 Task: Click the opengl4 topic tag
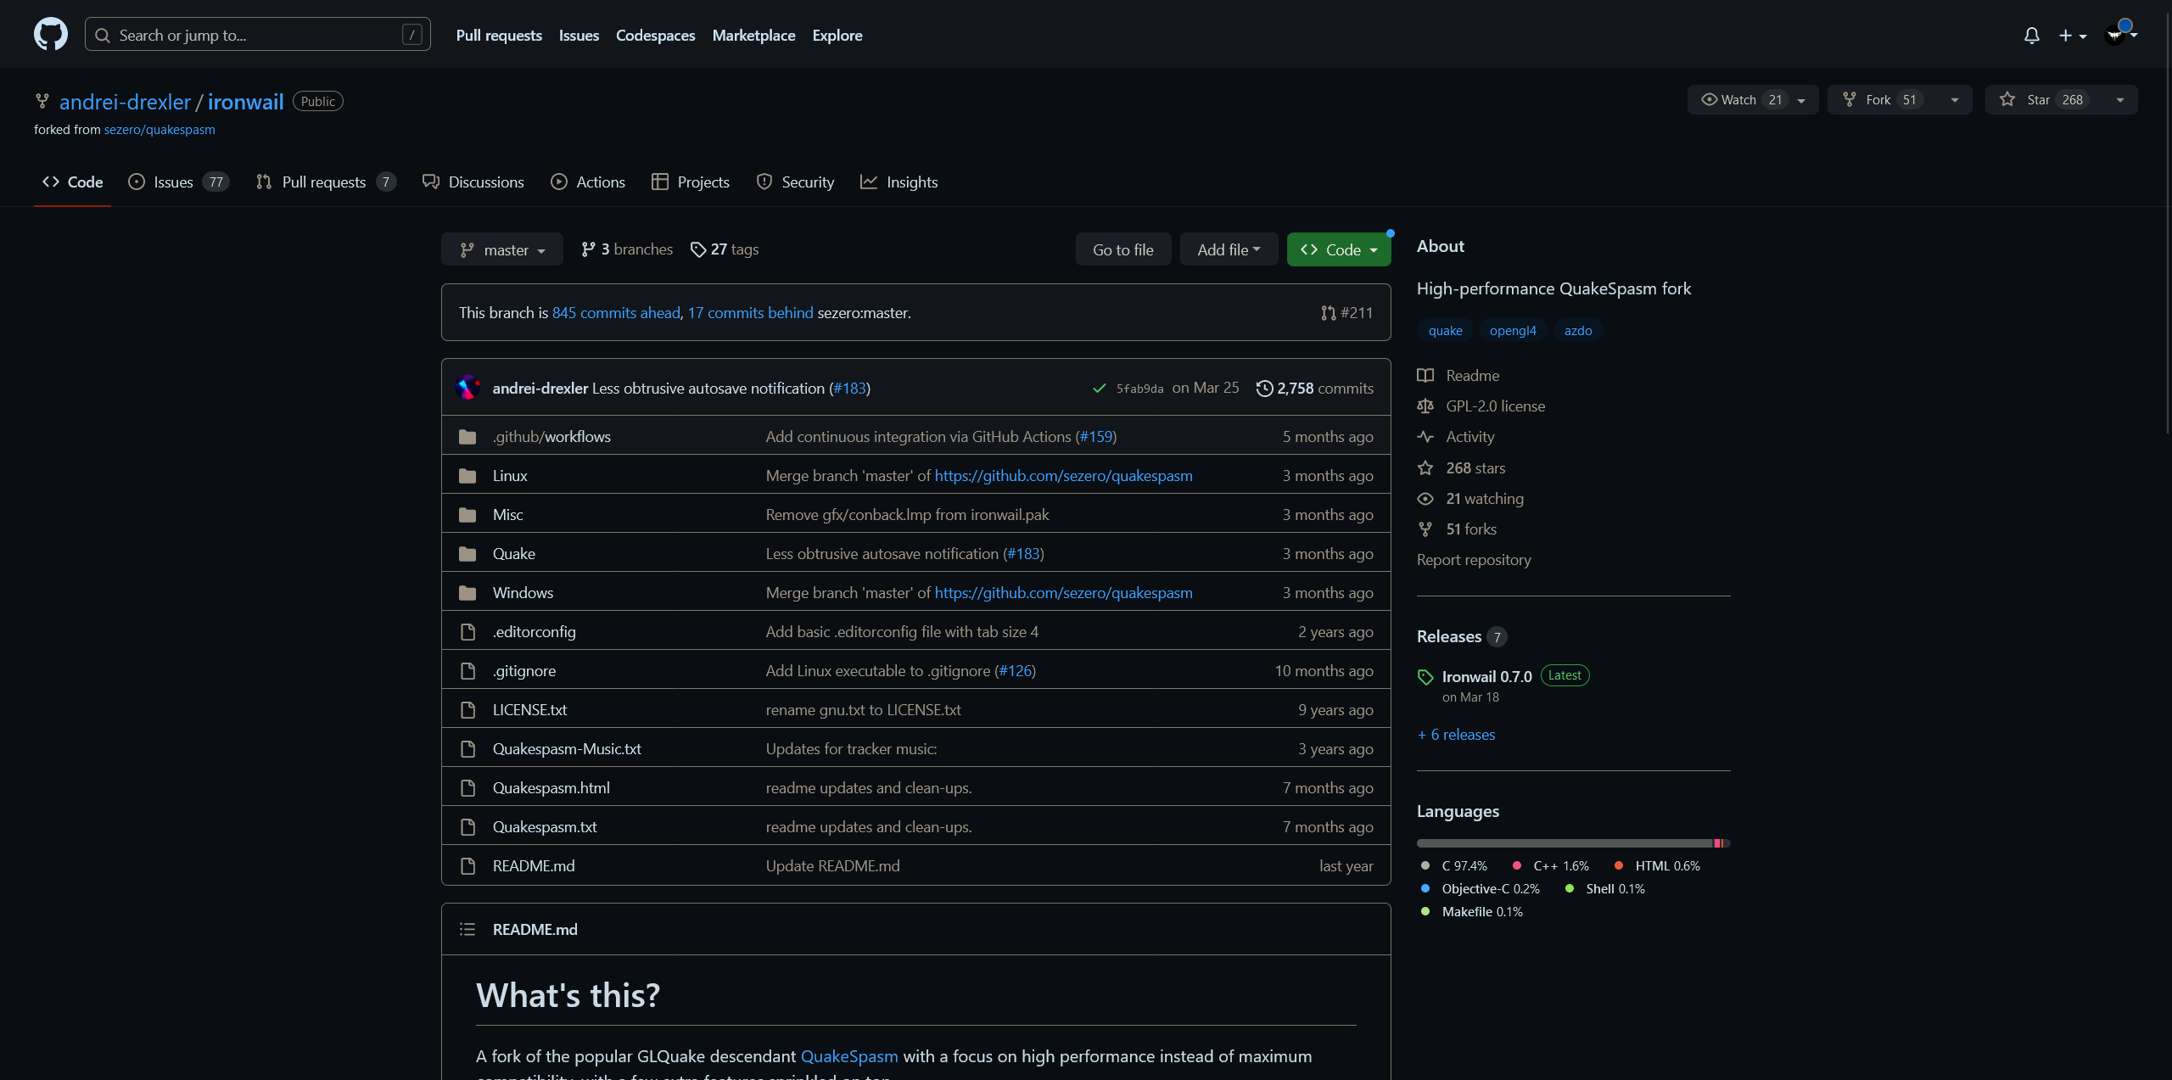1513,331
